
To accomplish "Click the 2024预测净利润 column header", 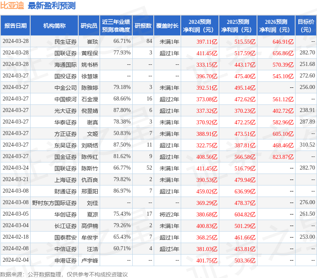I will click(200, 25).
